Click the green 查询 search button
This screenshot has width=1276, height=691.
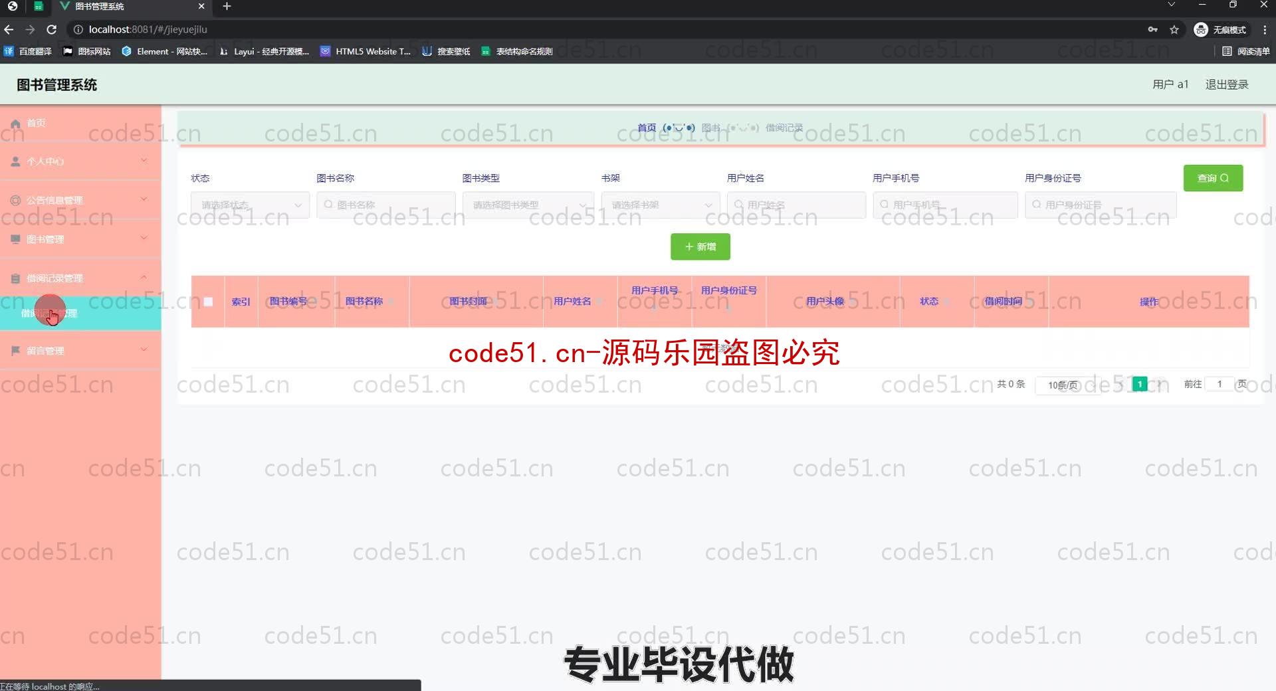click(1213, 178)
